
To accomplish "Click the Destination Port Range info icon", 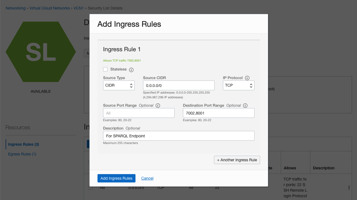I will [x=245, y=106].
